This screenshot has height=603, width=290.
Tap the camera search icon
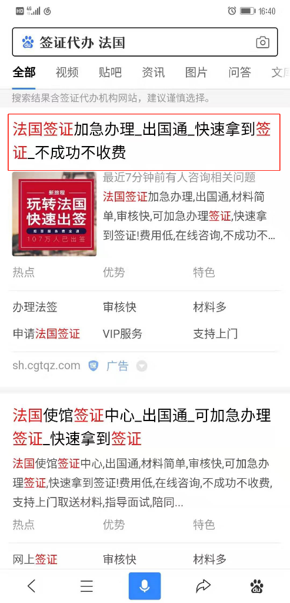coord(263,42)
